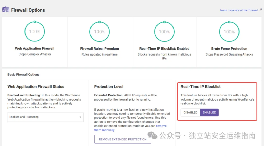264x146 pixels.
Task: Open the external link icon beside Learn more
Action: coord(260,10)
